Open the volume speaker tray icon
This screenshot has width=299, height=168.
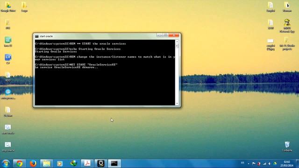(270, 163)
